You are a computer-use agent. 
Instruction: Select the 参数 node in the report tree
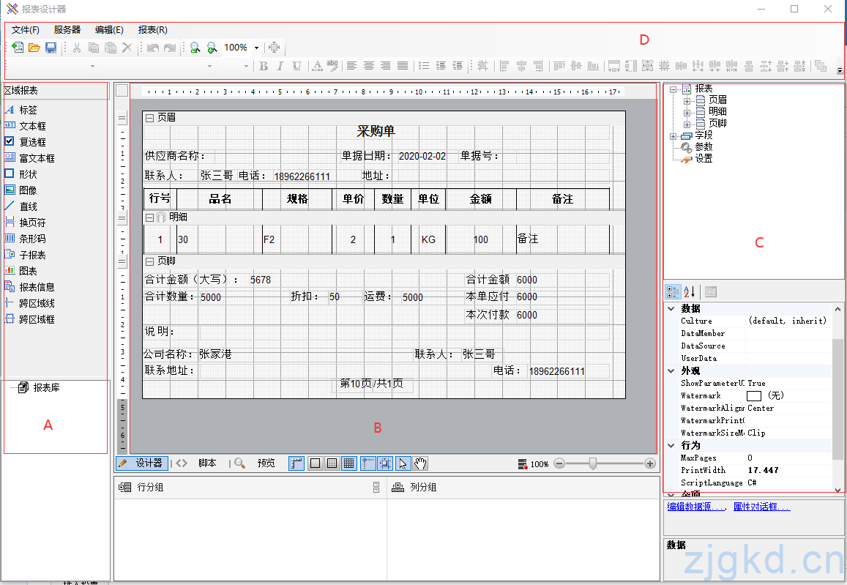pos(704,147)
